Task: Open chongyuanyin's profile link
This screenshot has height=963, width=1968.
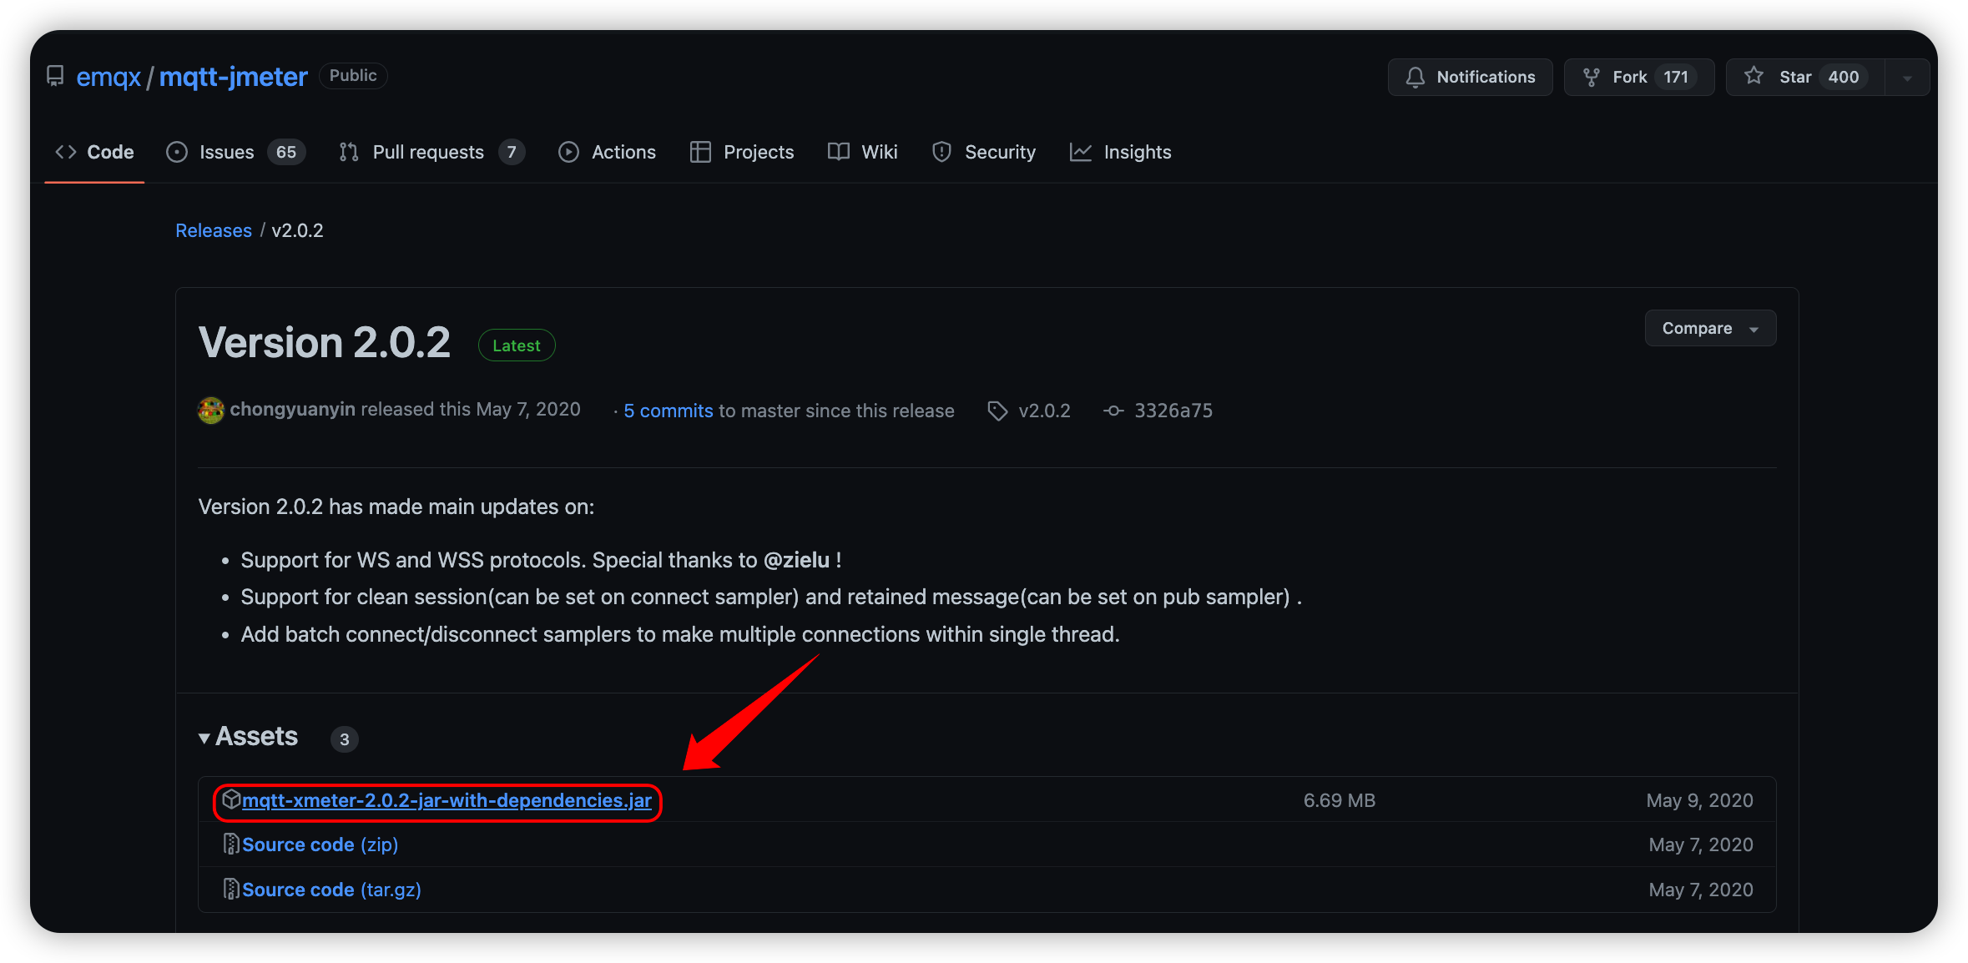Action: (292, 410)
